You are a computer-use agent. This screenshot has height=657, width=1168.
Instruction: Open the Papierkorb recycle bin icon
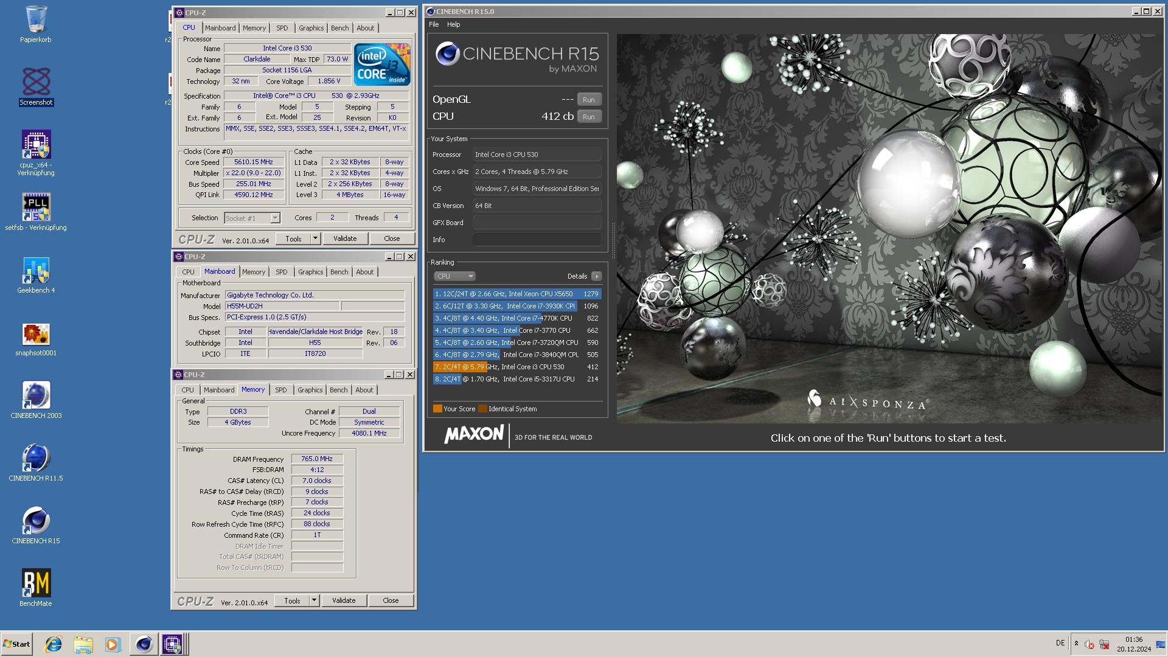click(36, 24)
